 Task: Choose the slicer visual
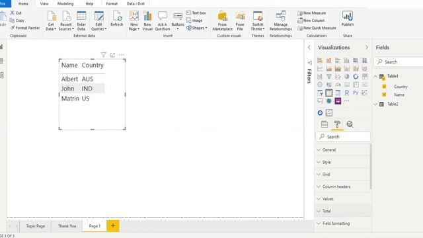[320, 93]
